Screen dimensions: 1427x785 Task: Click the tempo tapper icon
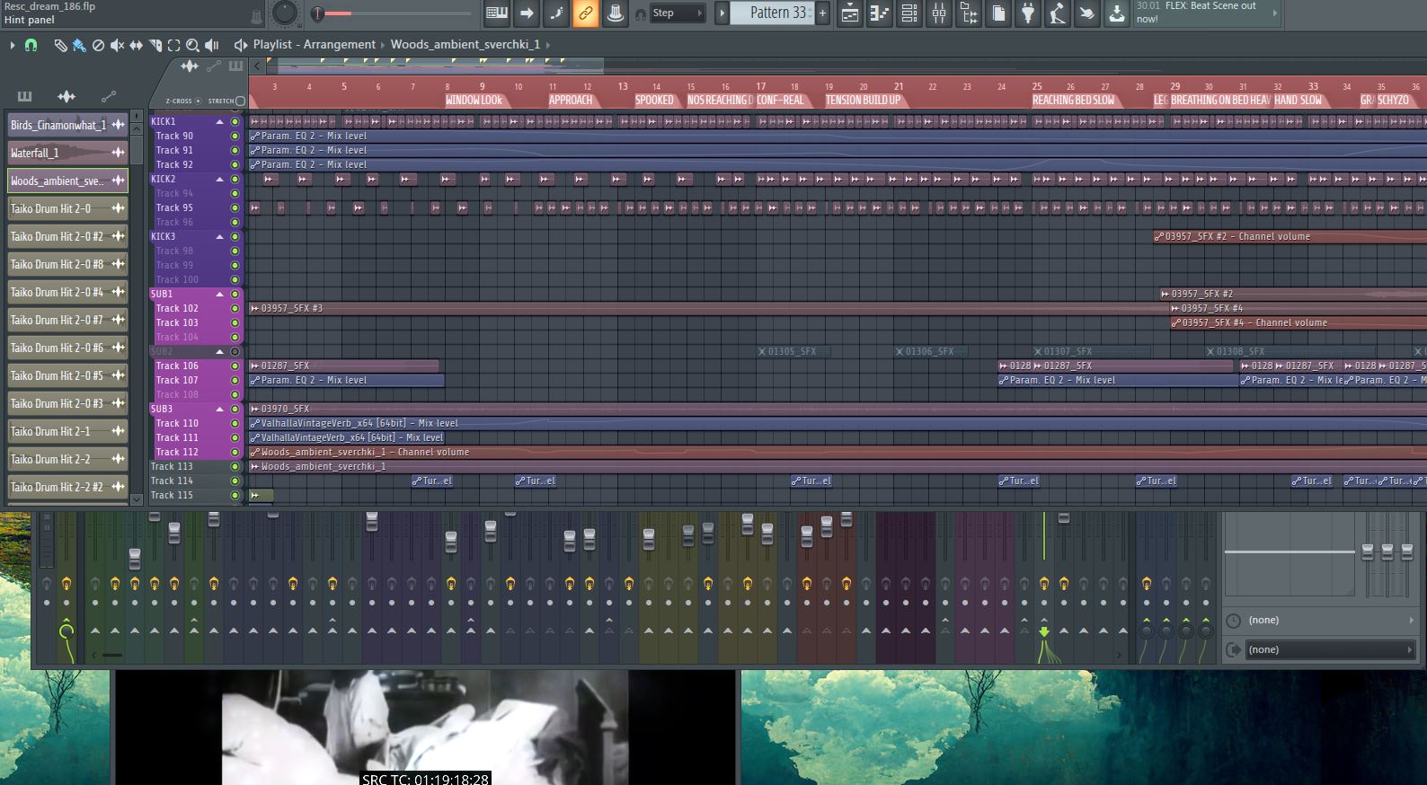point(1058,13)
